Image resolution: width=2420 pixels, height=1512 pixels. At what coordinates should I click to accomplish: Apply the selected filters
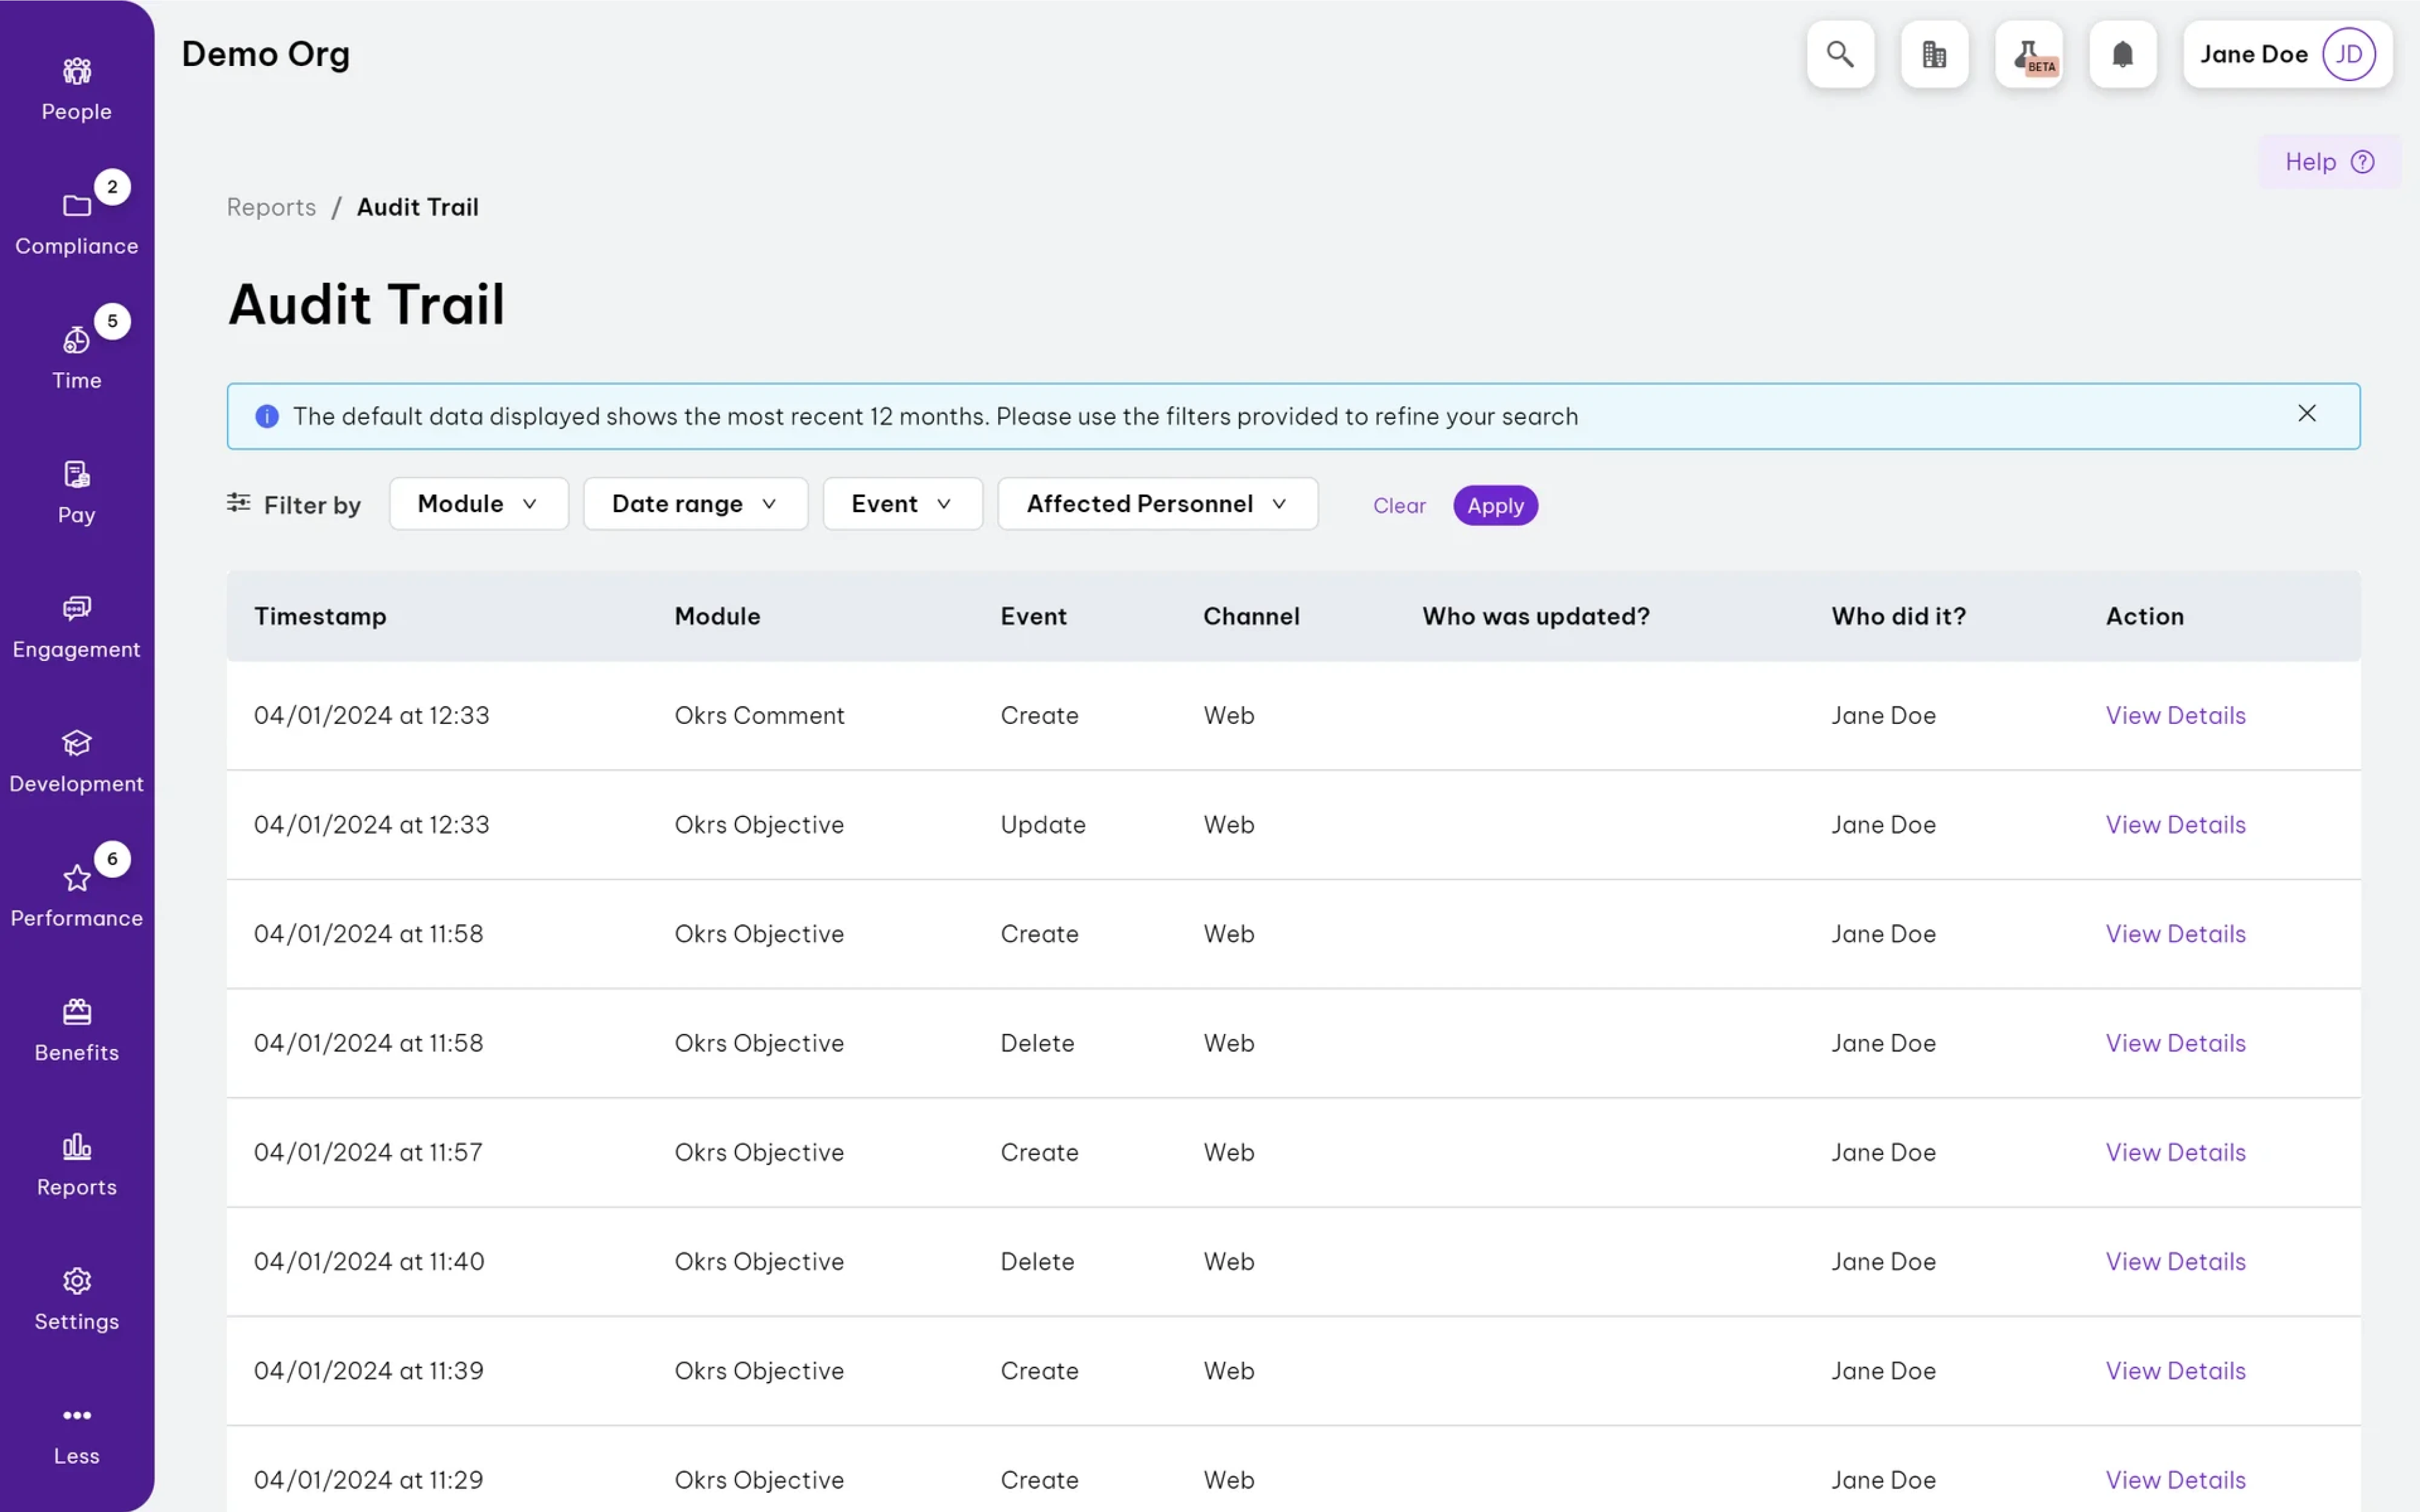(x=1495, y=505)
